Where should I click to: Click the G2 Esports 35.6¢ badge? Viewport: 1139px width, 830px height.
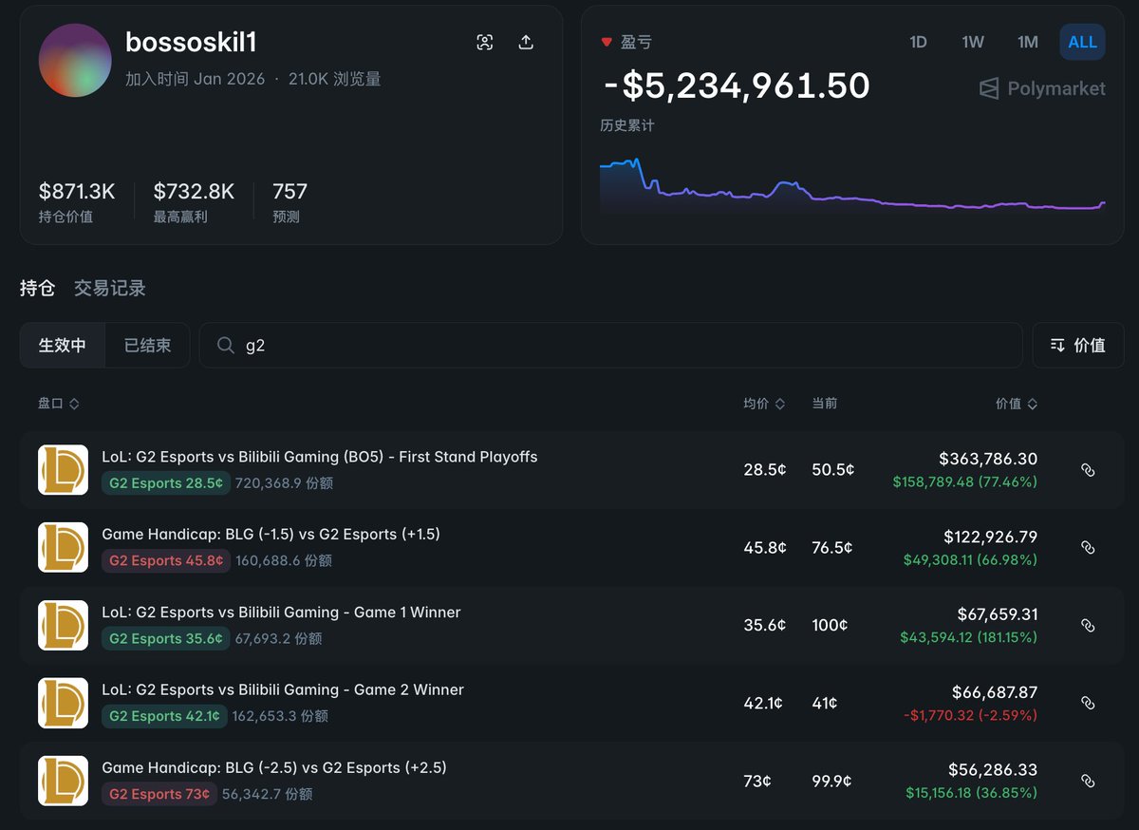pyautogui.click(x=166, y=639)
